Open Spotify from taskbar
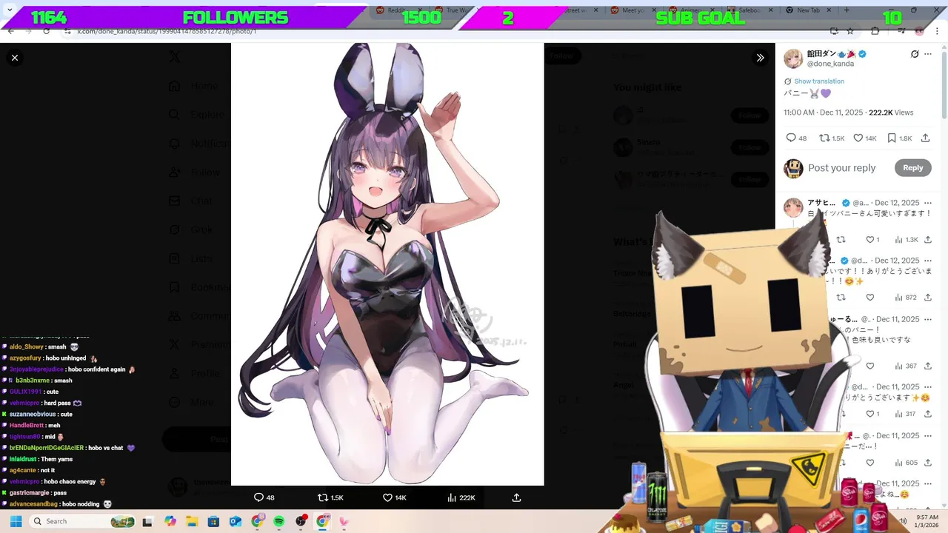The width and height of the screenshot is (948, 533). 279,521
